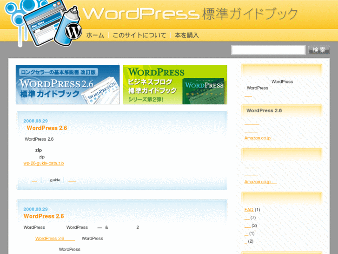
Task: Follow the underlined WordPress 2.6 link in second post
Action: click(x=55, y=239)
